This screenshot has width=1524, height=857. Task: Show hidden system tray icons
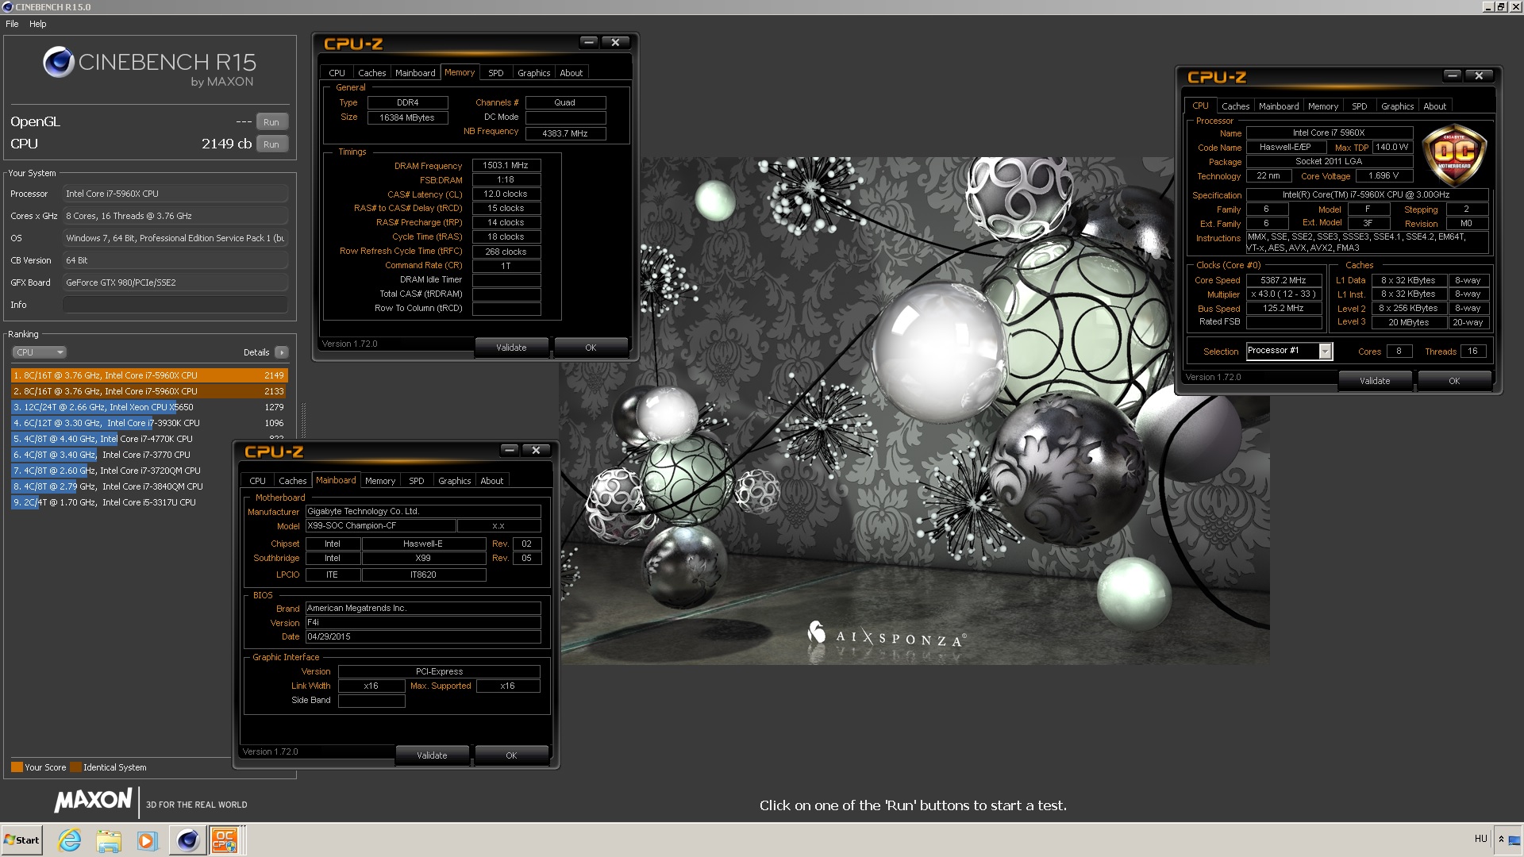[x=1501, y=839]
